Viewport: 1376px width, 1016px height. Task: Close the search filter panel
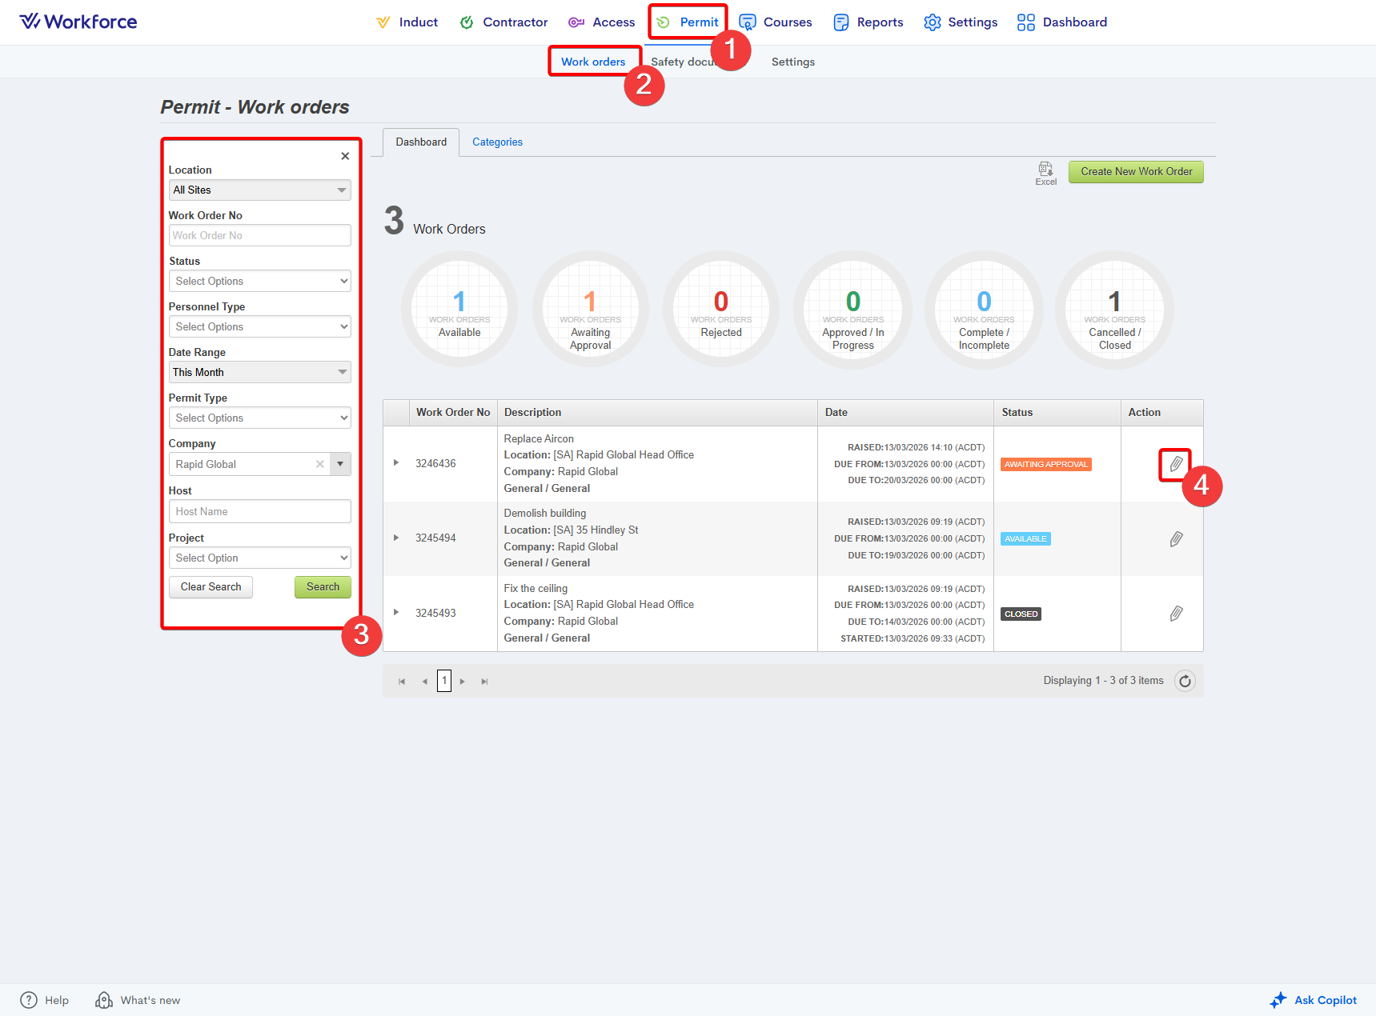tap(345, 156)
